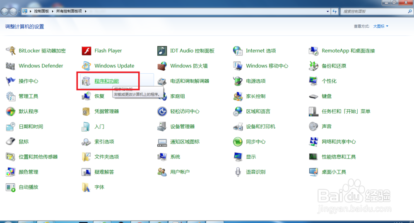The height and width of the screenshot is (223, 414).
Task: Open the 键盘 keyboard icon
Action: (x=313, y=96)
